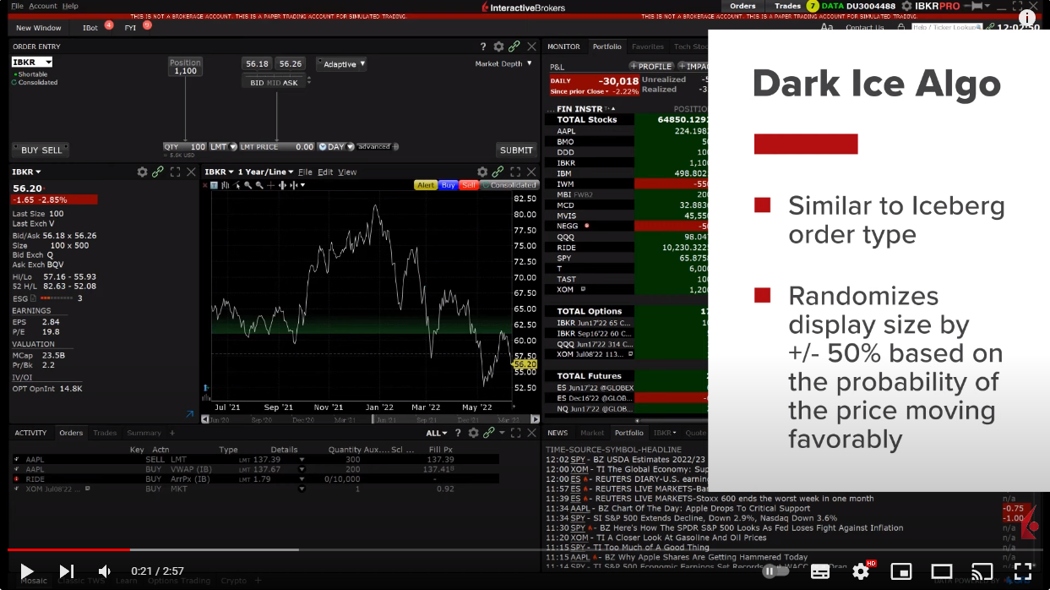Image resolution: width=1050 pixels, height=590 pixels.
Task: Open the ALL filter dropdown in Activity
Action: 437,433
